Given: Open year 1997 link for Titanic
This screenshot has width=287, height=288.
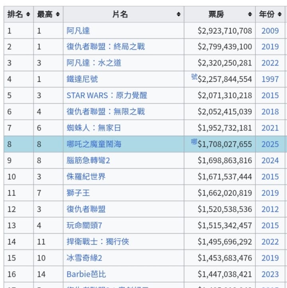Looking at the screenshot, I should (270, 79).
